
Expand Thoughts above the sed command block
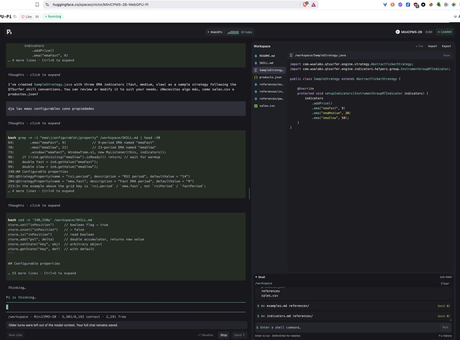[34, 205]
